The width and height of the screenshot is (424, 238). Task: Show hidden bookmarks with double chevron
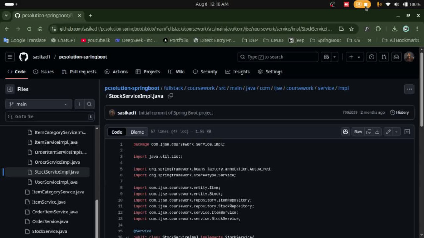click(370, 40)
